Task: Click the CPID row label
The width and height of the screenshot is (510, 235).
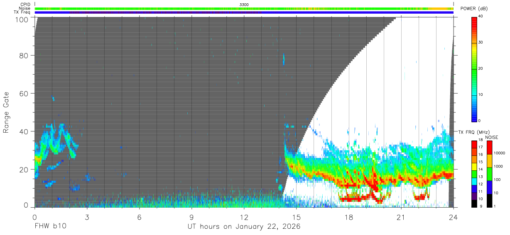Action: pyautogui.click(x=25, y=5)
